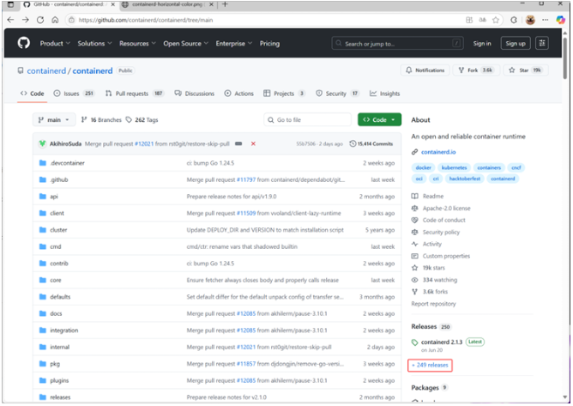The image size is (573, 406).
Task: Open the core folder
Action: pyautogui.click(x=56, y=280)
